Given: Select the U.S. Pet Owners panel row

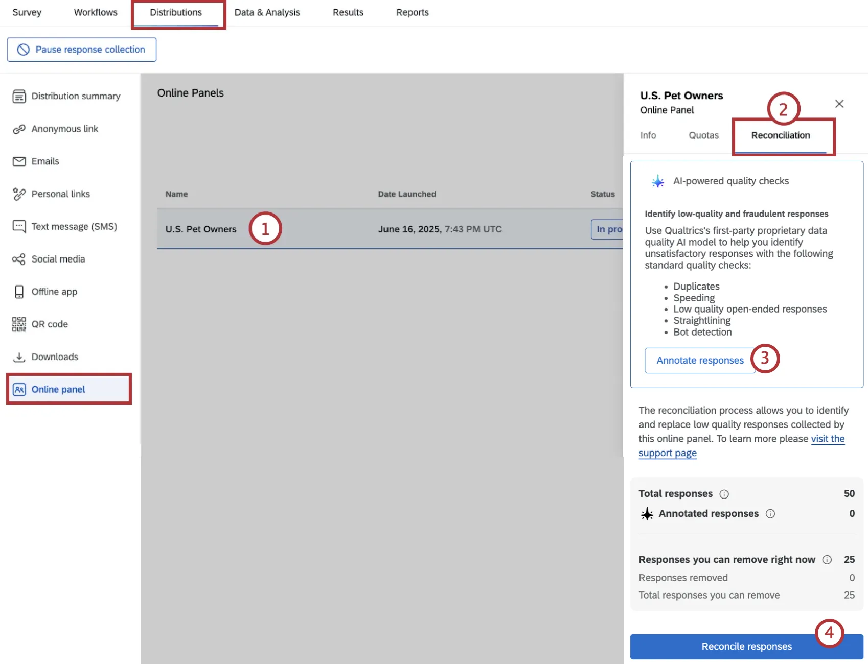Looking at the screenshot, I should (390, 229).
